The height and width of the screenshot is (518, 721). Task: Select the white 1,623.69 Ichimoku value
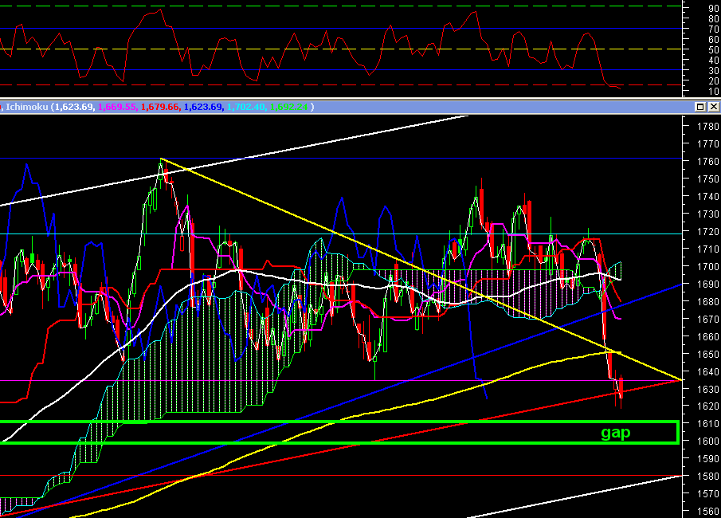pos(74,107)
